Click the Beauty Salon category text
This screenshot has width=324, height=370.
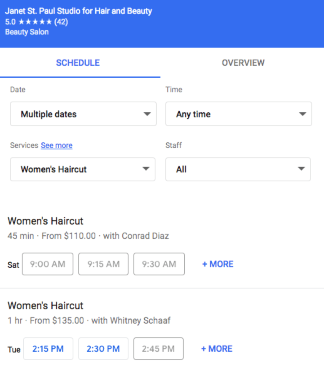coord(27,32)
